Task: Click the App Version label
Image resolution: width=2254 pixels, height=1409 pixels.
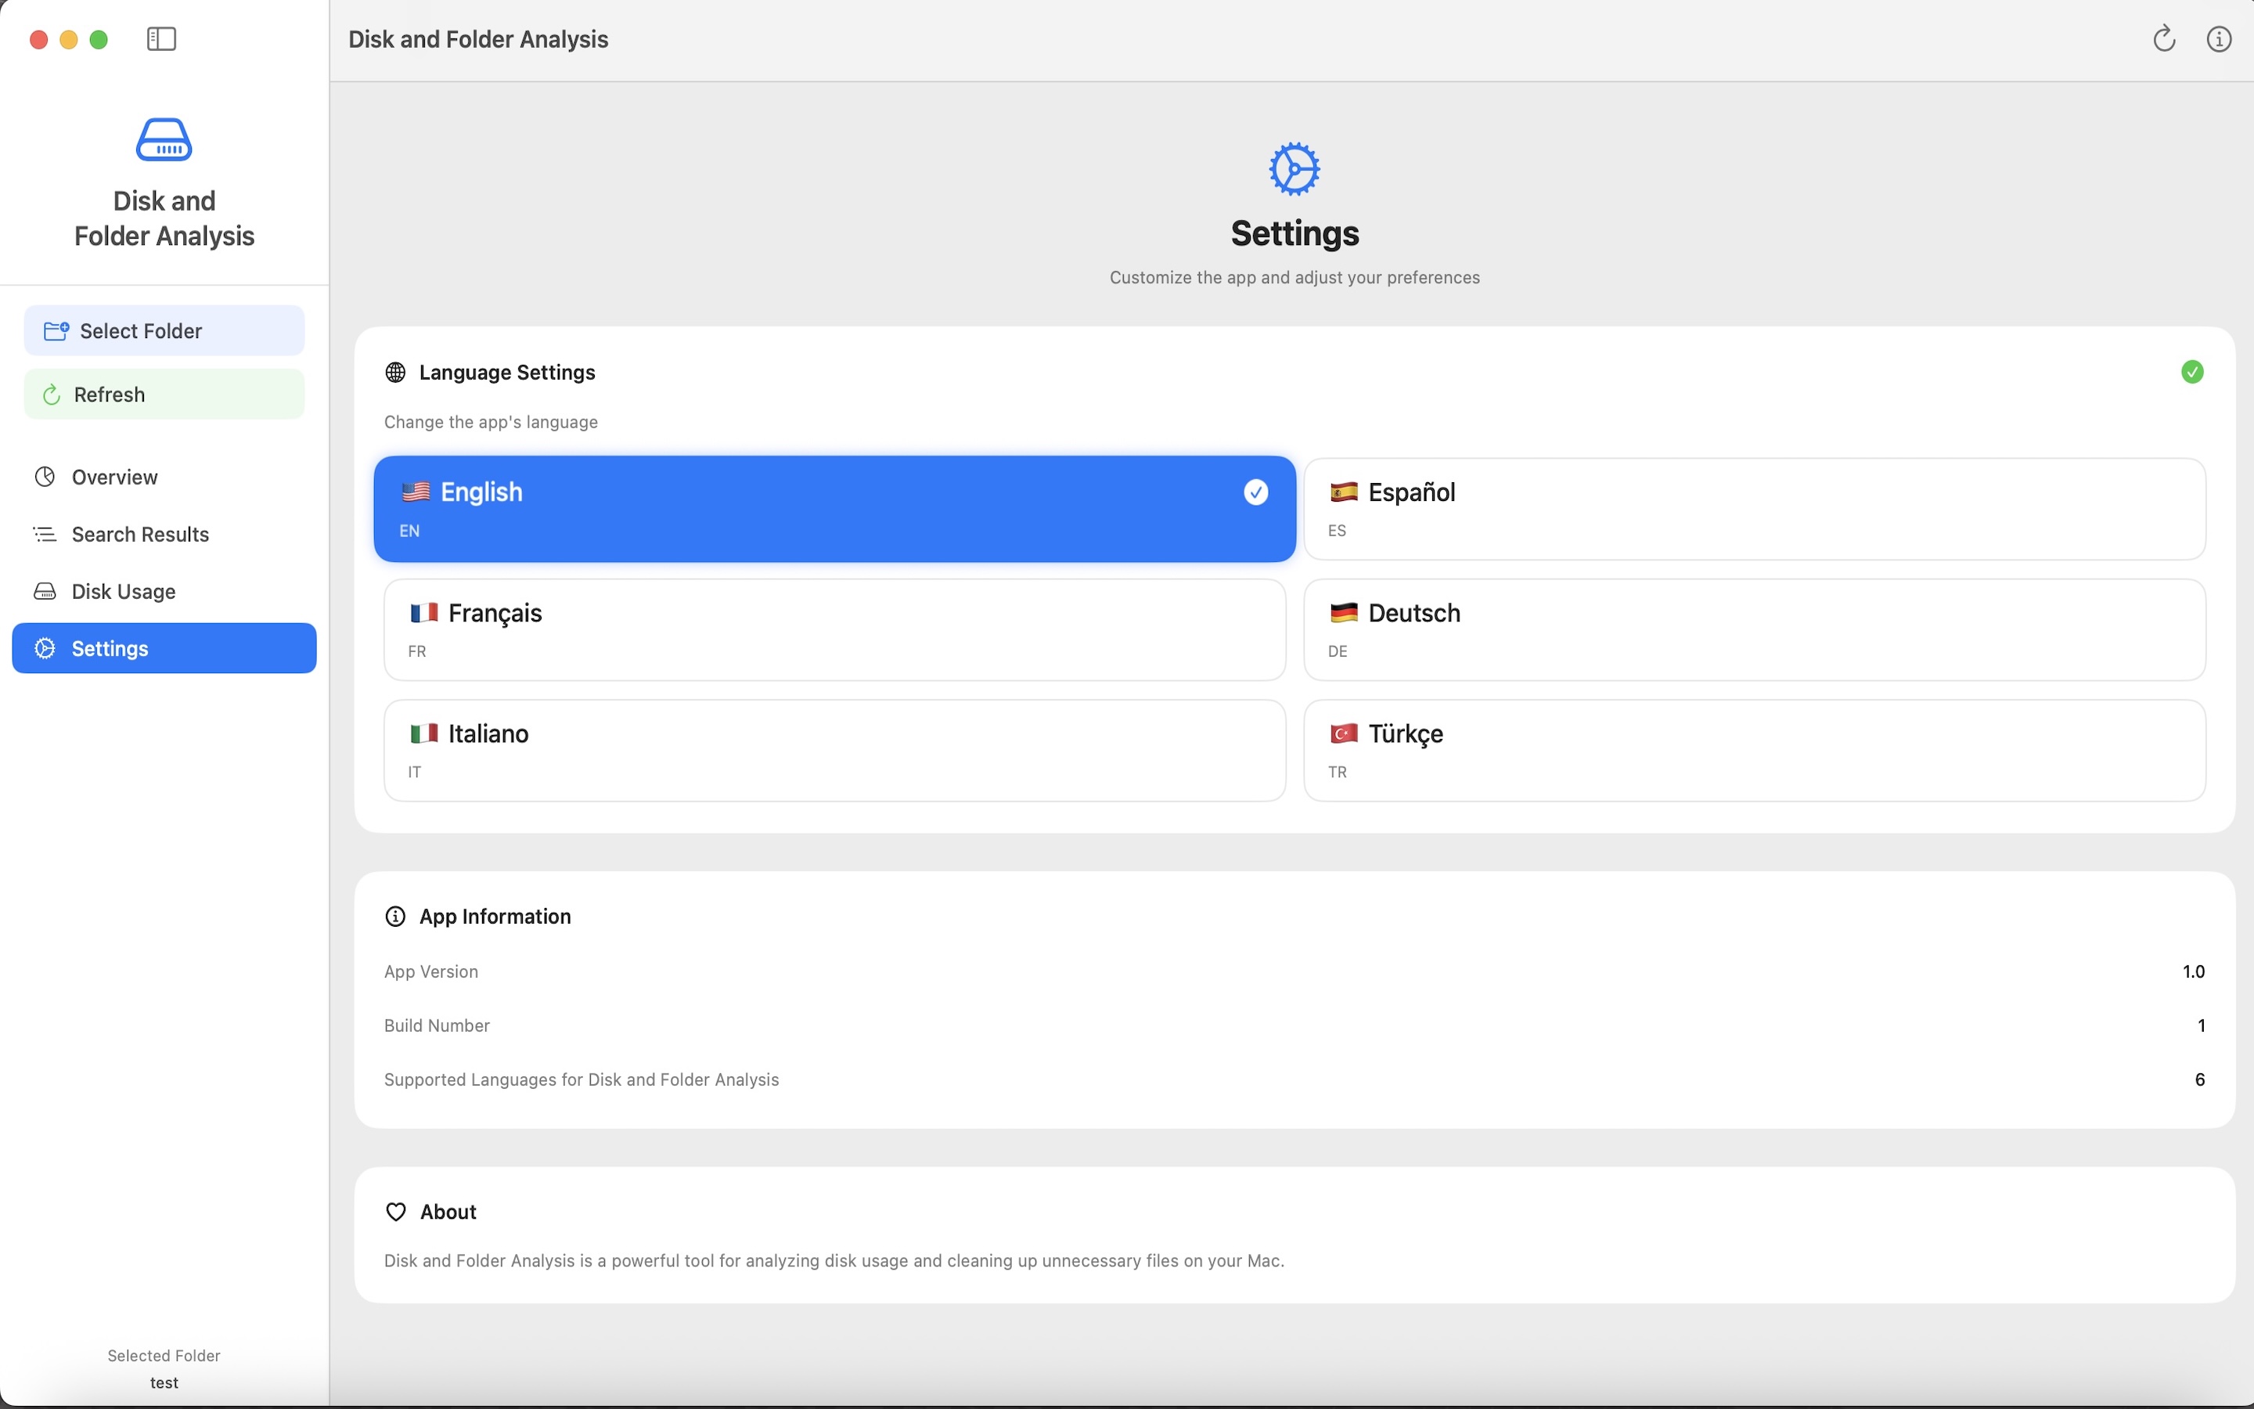Action: coord(431,972)
